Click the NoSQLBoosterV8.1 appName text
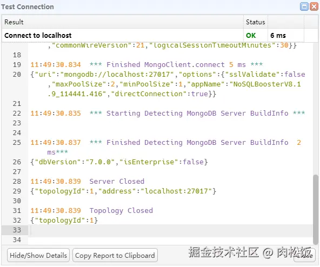 tap(265, 84)
